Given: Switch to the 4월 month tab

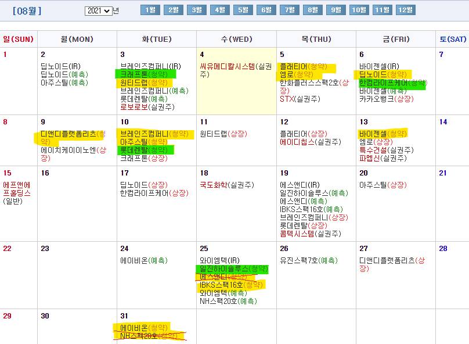Looking at the screenshot, I should pyautogui.click(x=220, y=10).
